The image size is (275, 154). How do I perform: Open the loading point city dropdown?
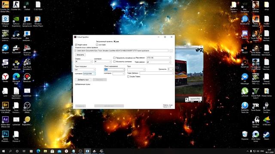click(x=85, y=70)
